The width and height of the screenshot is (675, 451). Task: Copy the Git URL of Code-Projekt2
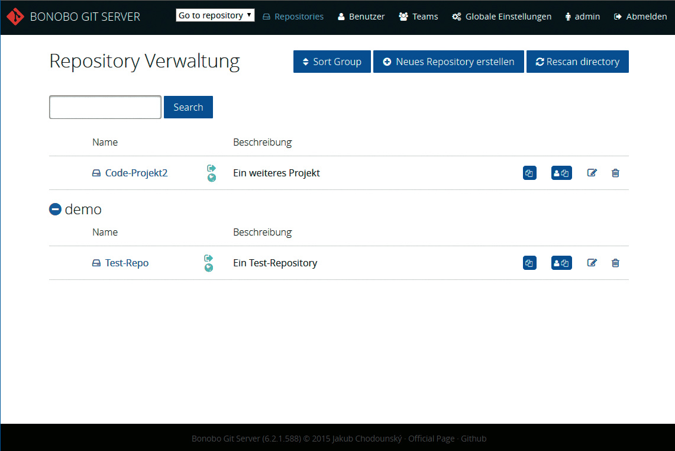(x=529, y=173)
